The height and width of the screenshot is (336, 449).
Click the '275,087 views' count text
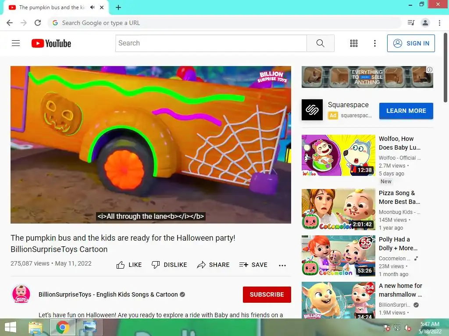coord(30,263)
